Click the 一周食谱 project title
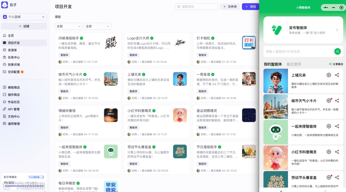The width and height of the screenshot is (346, 192). point(203,75)
